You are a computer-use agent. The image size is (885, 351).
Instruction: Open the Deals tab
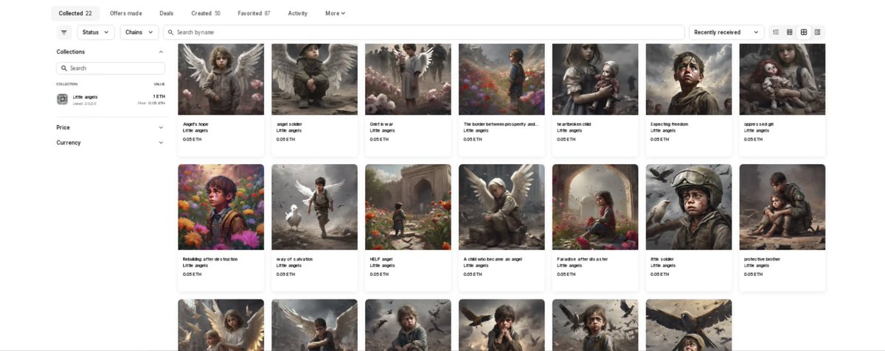coord(167,13)
